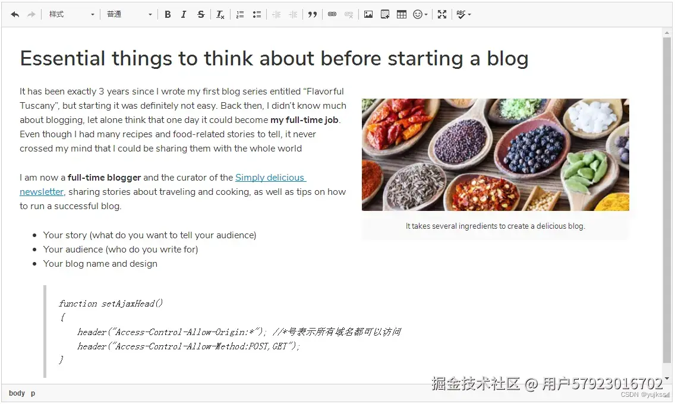
Task: Remove text formatting
Action: click(x=220, y=15)
